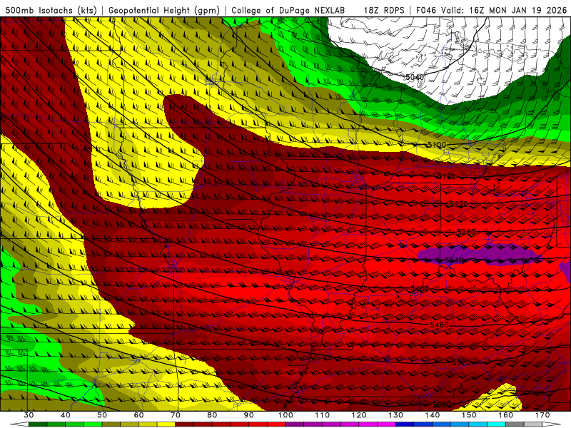Click the '50' value on the color scale
This screenshot has height=428, width=571.
pyautogui.click(x=102, y=415)
